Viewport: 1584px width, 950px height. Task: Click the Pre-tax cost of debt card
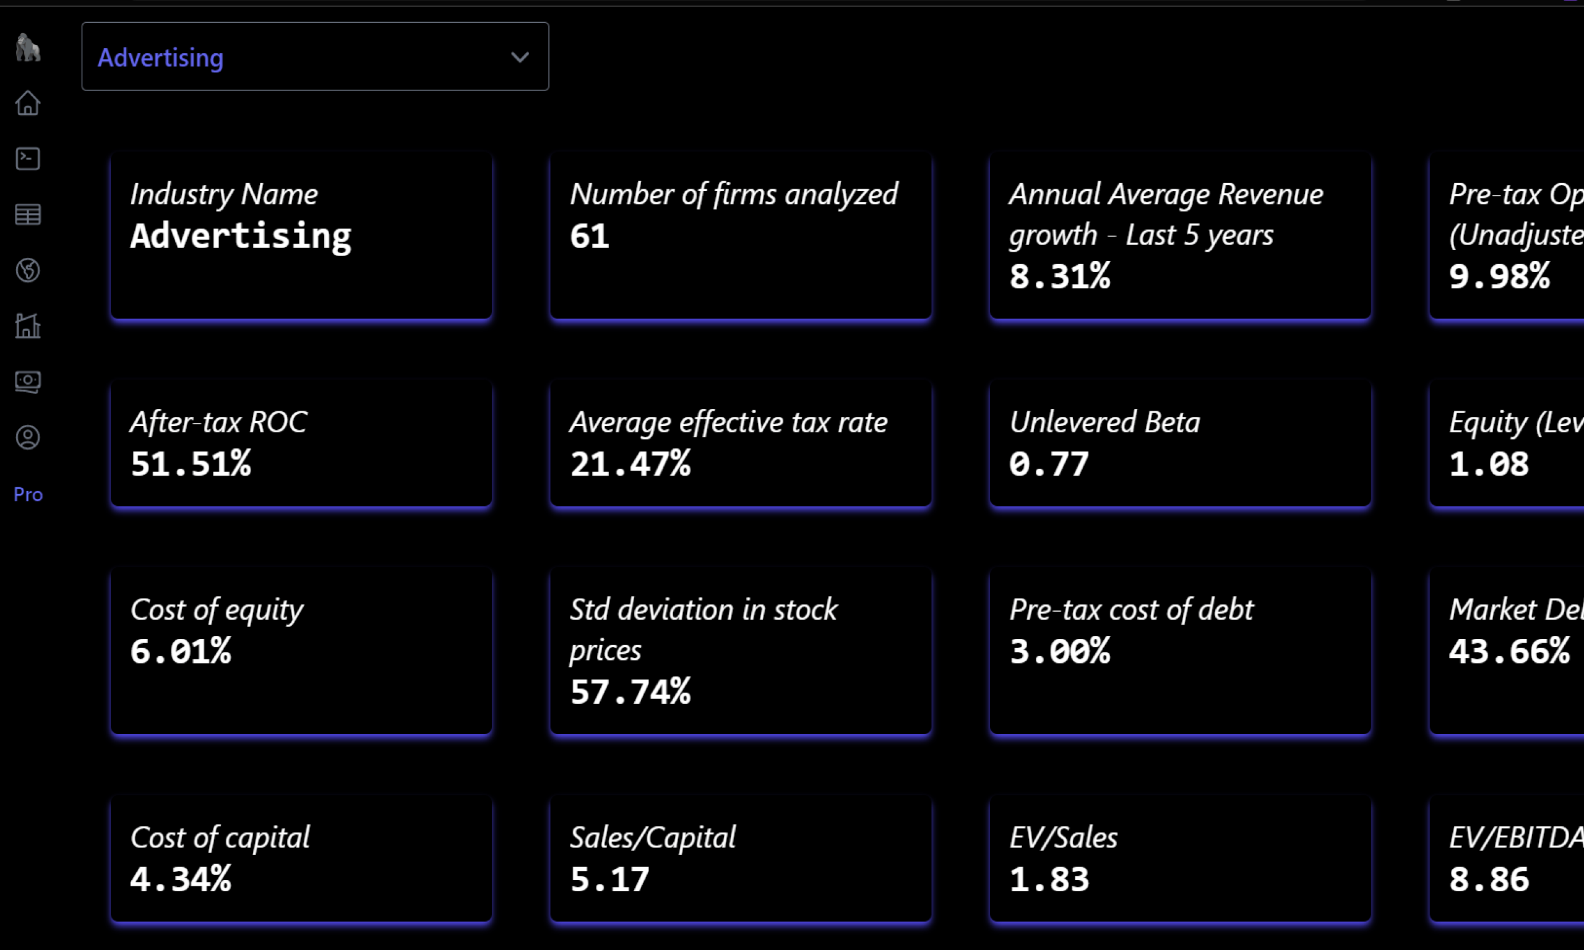coord(1180,651)
